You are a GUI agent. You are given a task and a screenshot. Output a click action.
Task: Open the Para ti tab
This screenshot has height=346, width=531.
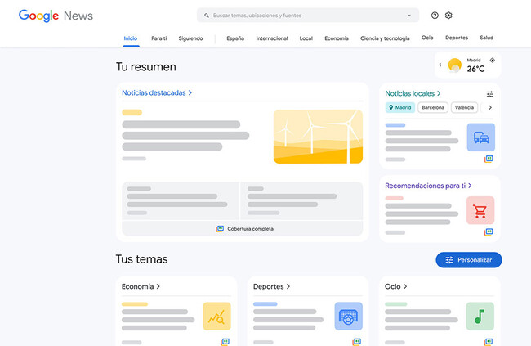point(158,38)
